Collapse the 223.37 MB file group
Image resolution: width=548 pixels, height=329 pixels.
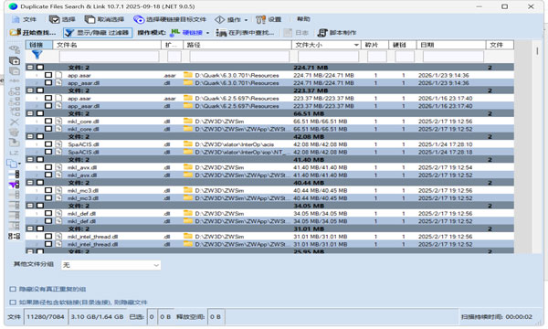coord(30,90)
